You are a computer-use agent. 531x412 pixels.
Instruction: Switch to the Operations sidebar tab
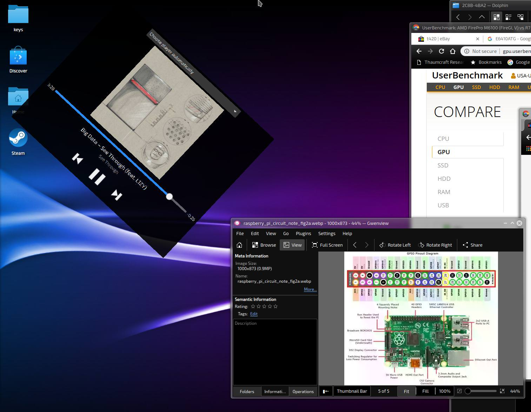[x=303, y=392]
